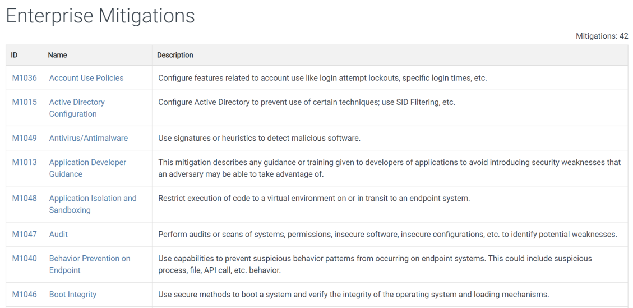Viewport: 633px width, 308px height.
Task: Open Application Developer Guidance link
Action: click(x=87, y=168)
